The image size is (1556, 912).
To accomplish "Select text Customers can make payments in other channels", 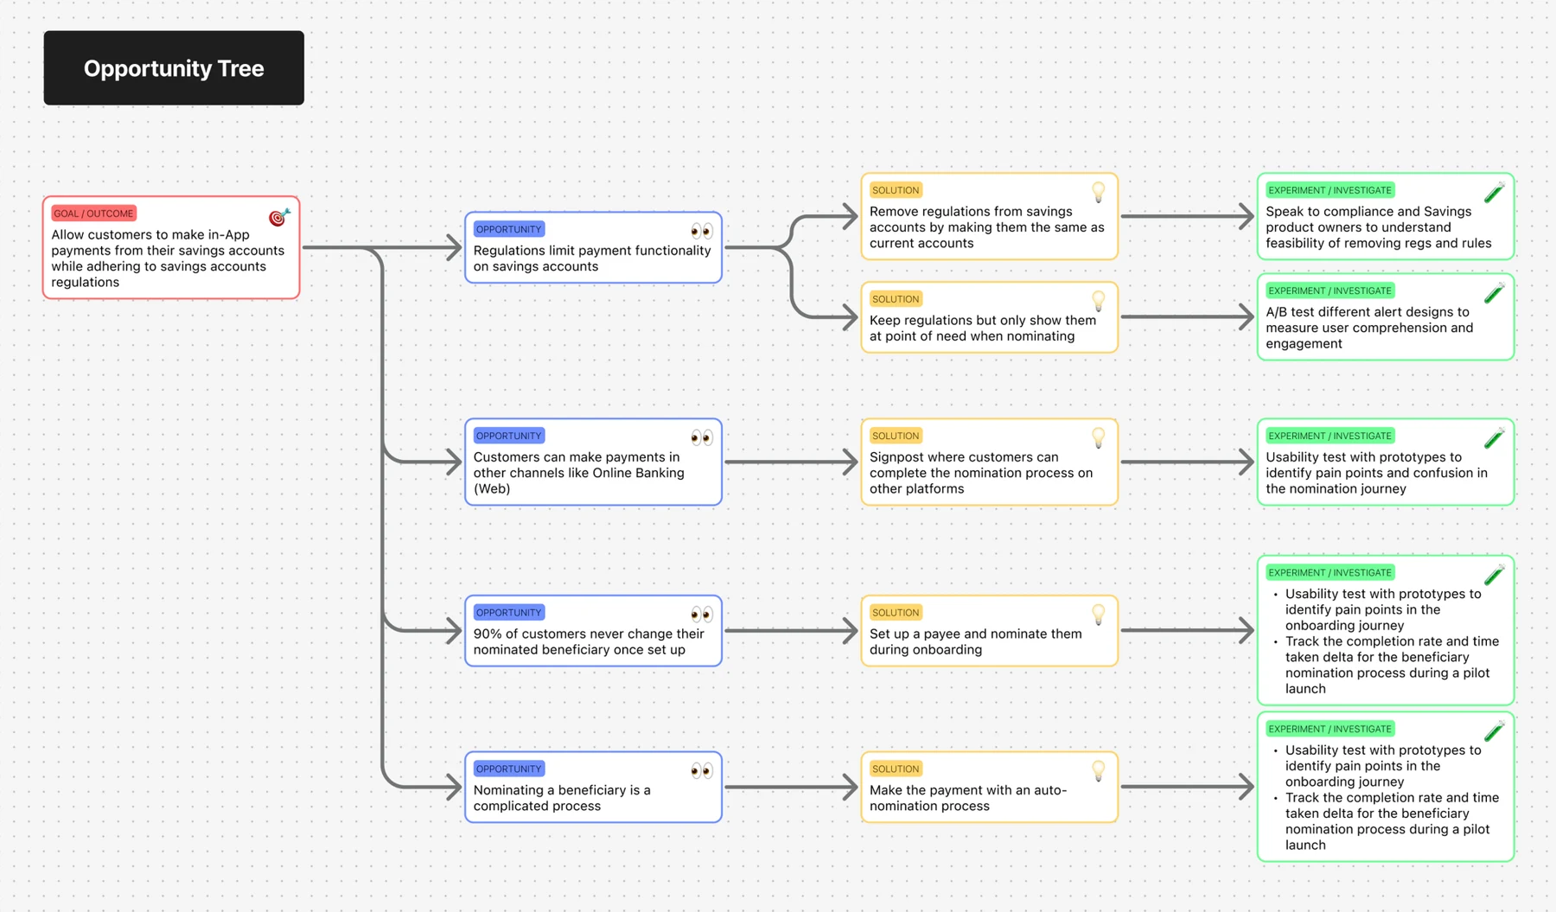I will tap(579, 473).
